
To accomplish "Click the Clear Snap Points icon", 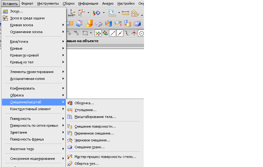I will coord(105,33).
